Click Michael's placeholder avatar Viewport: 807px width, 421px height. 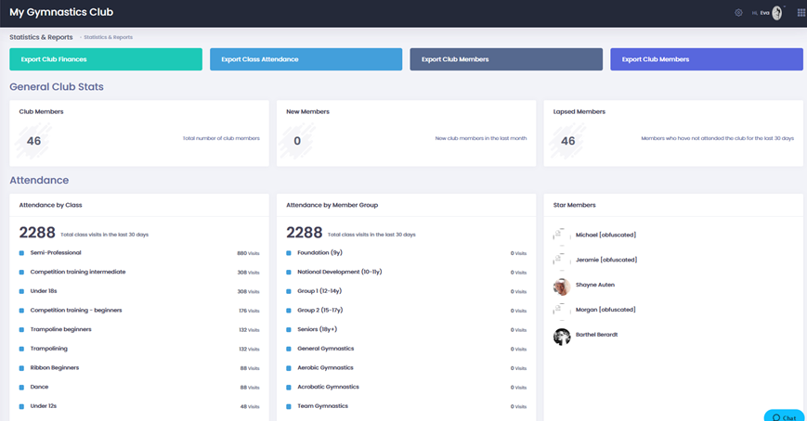coord(562,236)
